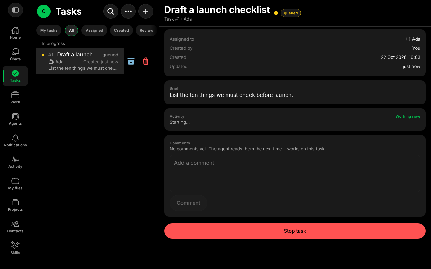
Task: Click the queued status badge in header
Action: 291,13
